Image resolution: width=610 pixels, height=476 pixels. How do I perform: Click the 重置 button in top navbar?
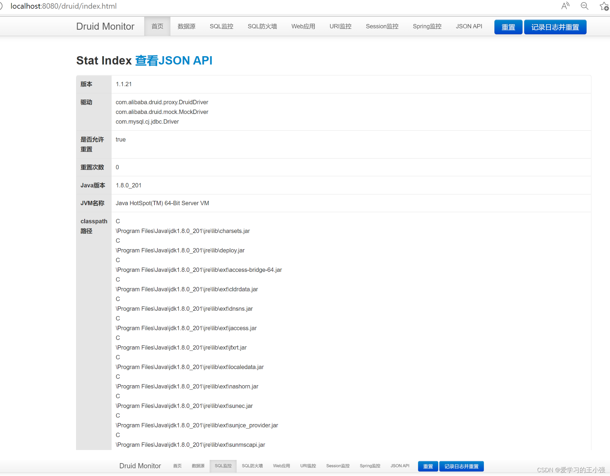point(508,27)
